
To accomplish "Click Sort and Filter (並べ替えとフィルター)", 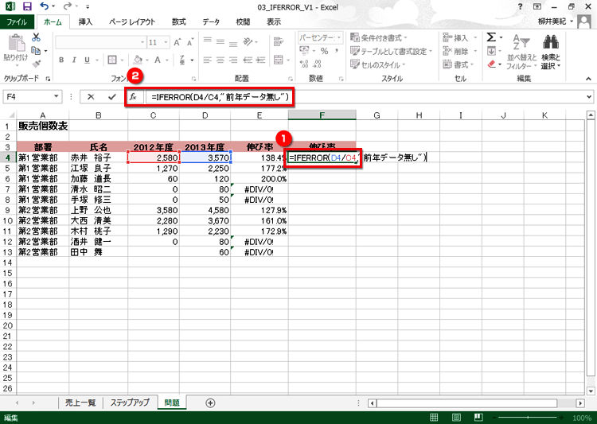I will (521, 53).
